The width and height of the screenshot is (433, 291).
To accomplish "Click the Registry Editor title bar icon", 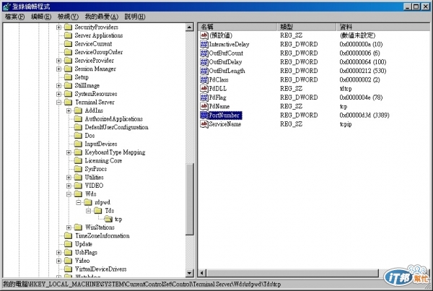I will 6,6.
